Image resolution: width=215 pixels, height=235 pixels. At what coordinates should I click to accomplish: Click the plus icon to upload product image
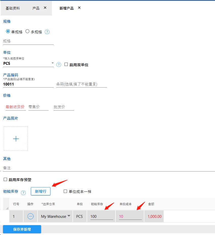click(16, 139)
